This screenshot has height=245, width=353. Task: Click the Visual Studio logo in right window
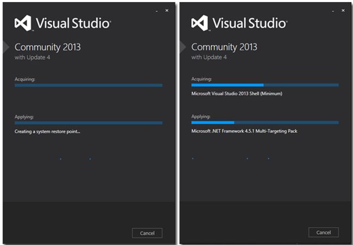(239, 23)
